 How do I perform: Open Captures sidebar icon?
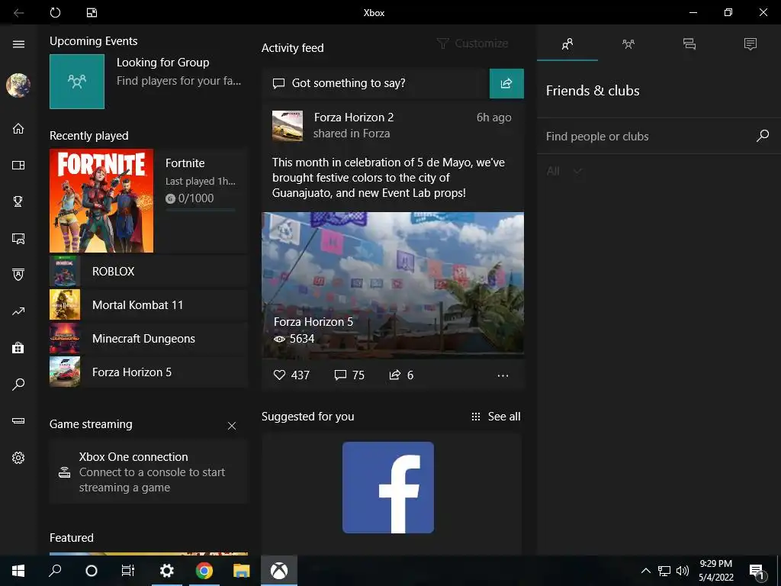(18, 238)
